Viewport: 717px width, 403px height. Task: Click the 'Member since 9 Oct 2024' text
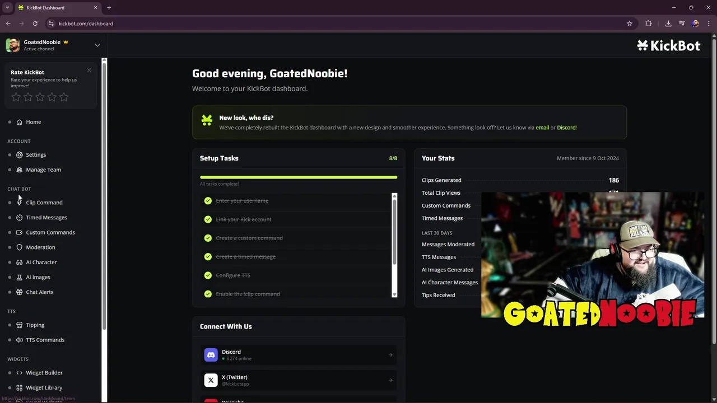click(588, 158)
